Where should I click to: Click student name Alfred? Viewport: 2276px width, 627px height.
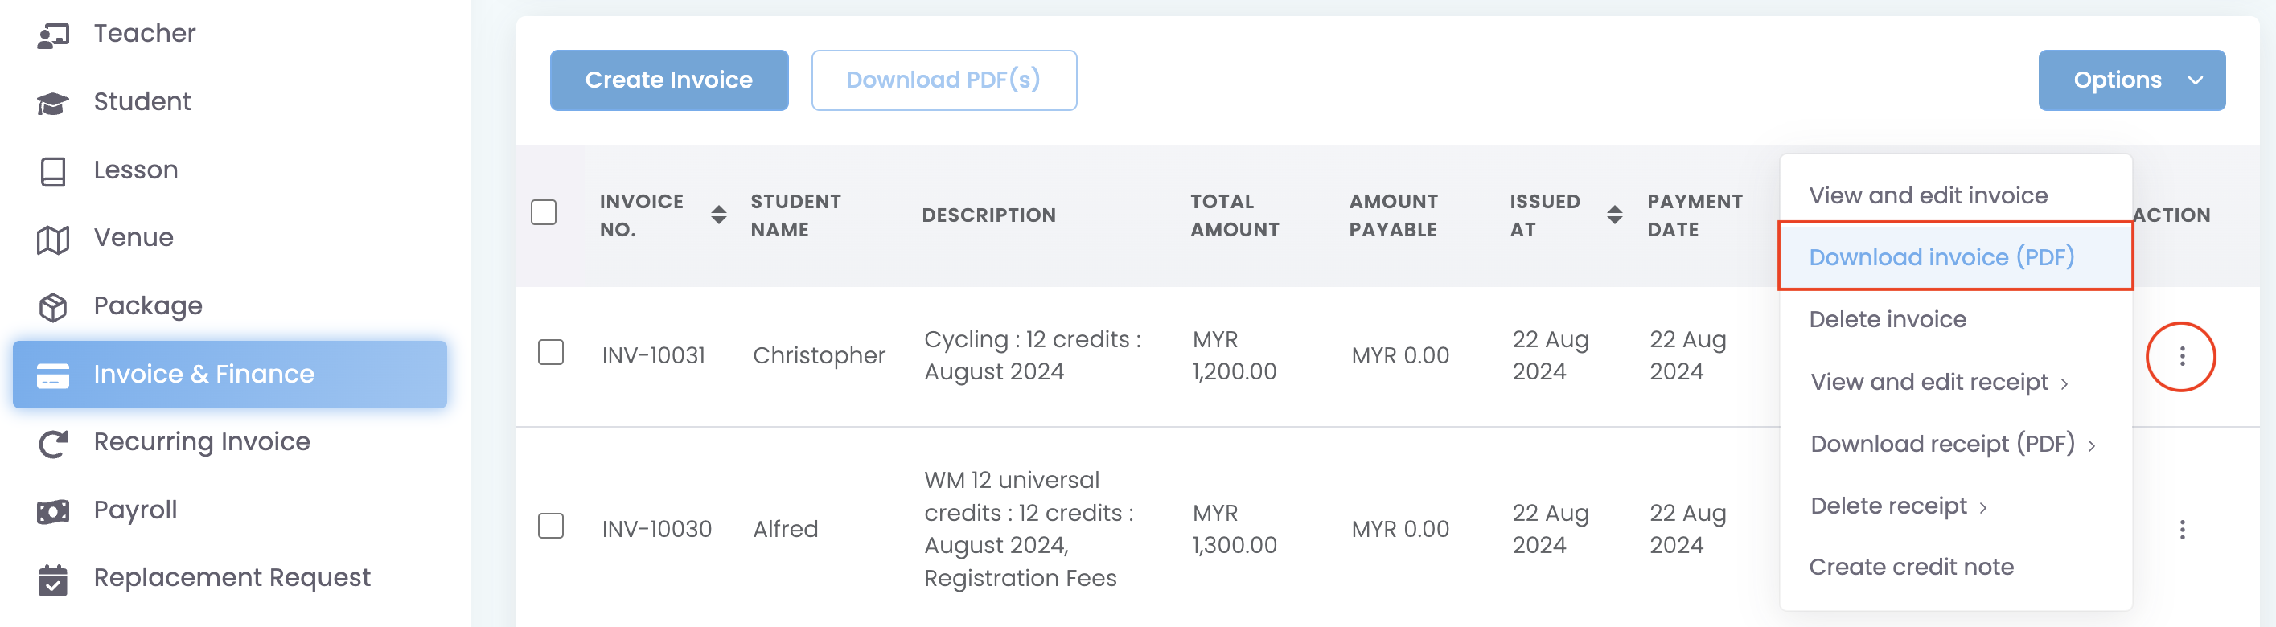coord(786,529)
